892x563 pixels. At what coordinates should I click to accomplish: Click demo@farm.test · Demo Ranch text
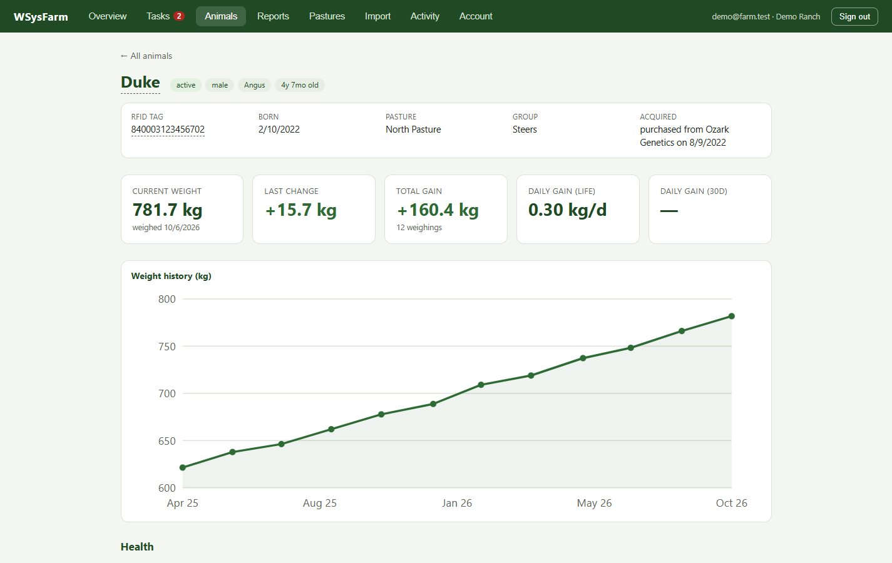pyautogui.click(x=766, y=17)
